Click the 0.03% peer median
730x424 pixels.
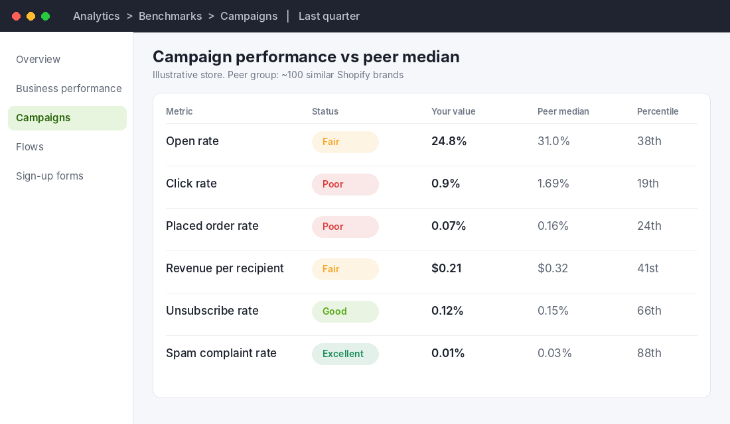pyautogui.click(x=555, y=353)
